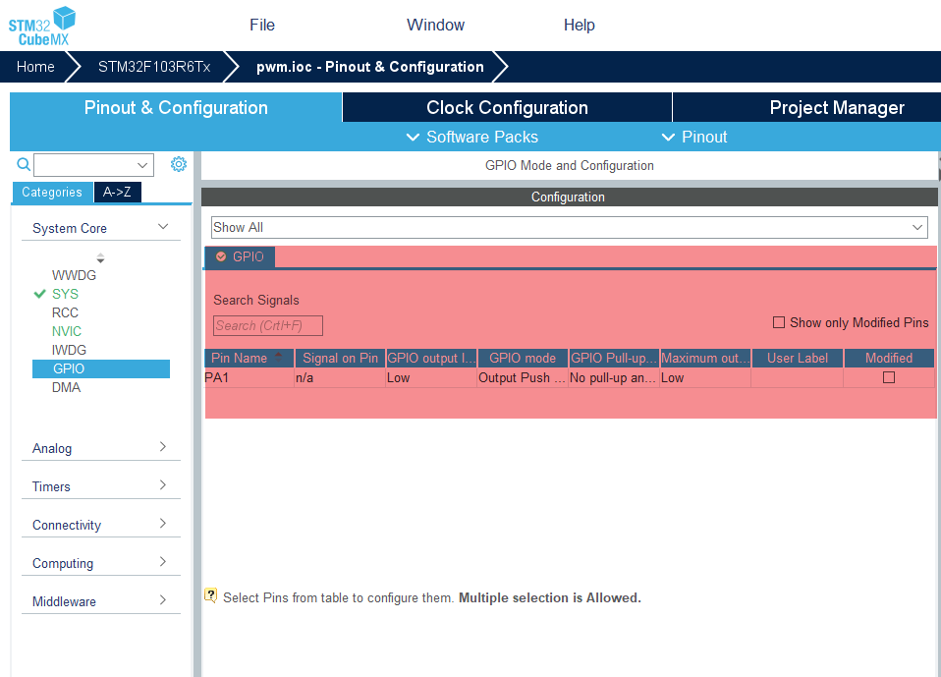
Task: Click the STM32F103R6Tx breadcrumb
Action: tap(154, 67)
